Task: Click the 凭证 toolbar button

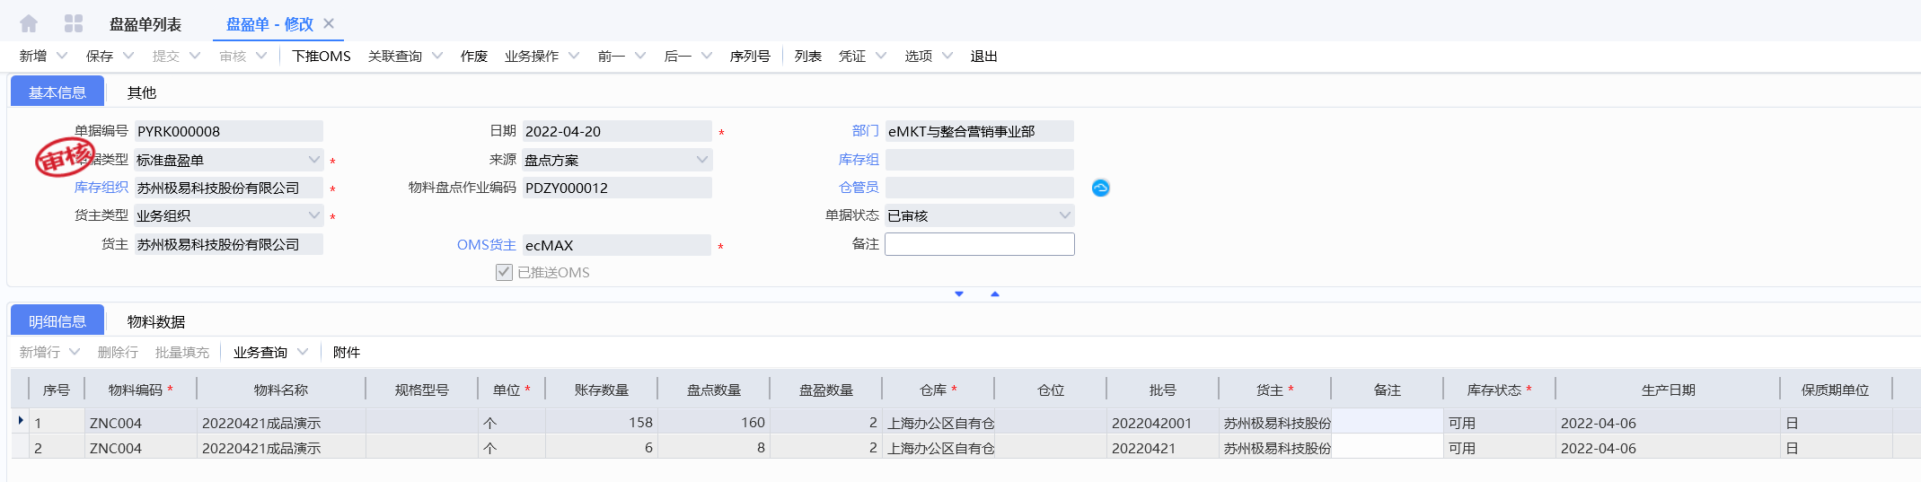Action: coord(852,56)
